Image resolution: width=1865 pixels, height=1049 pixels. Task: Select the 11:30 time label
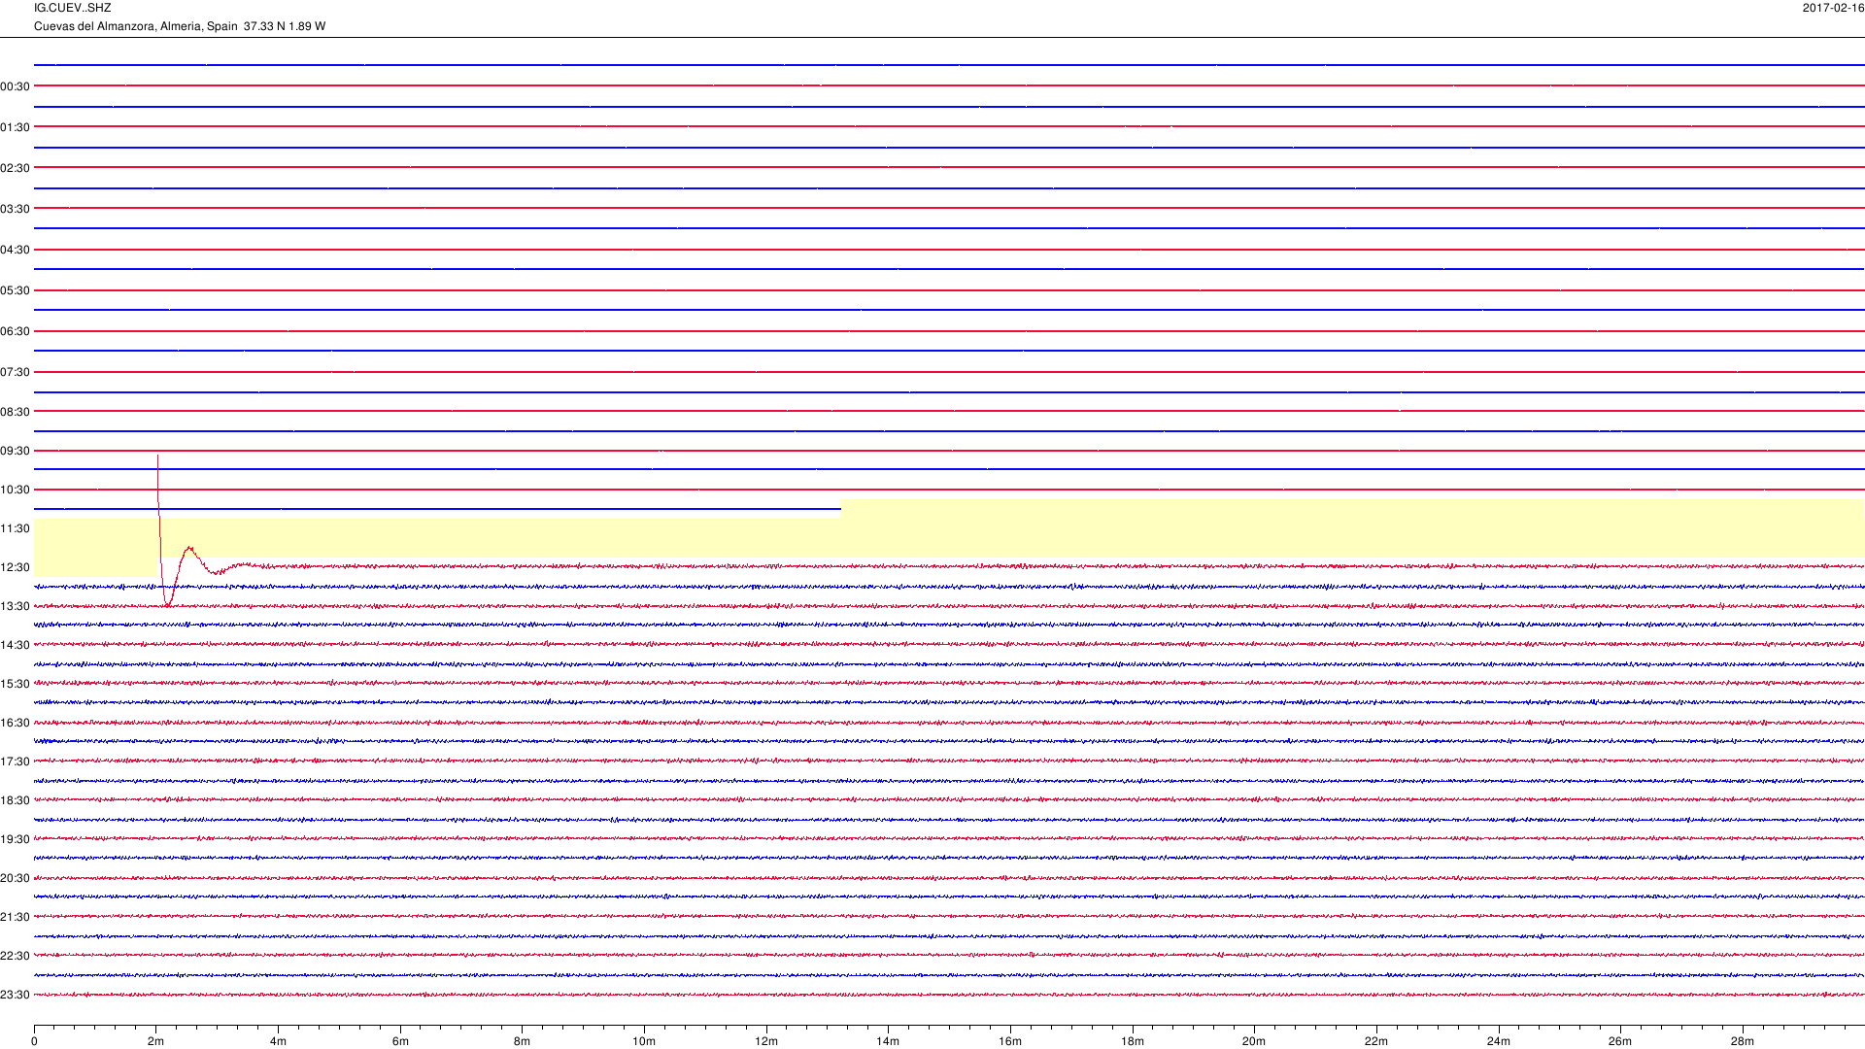point(16,528)
